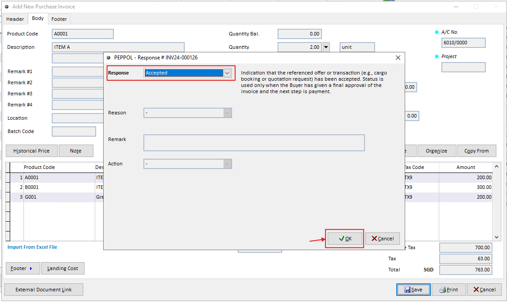Open Historical Price
The image size is (507, 302).
pyautogui.click(x=32, y=151)
